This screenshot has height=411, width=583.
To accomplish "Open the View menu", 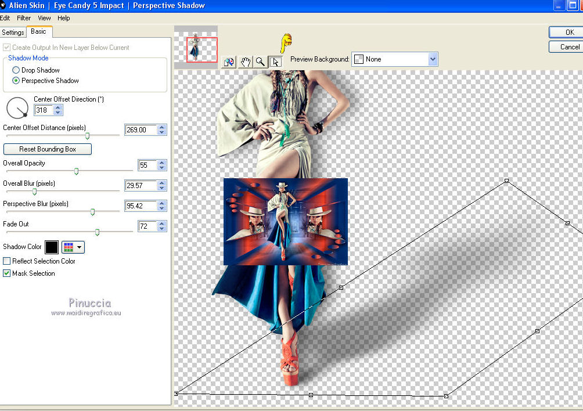I will [44, 18].
